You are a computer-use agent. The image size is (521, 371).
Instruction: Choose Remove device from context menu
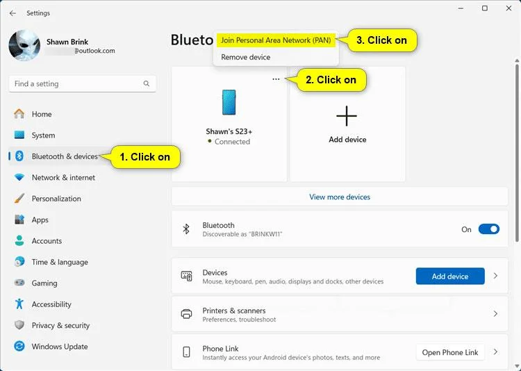pyautogui.click(x=245, y=57)
